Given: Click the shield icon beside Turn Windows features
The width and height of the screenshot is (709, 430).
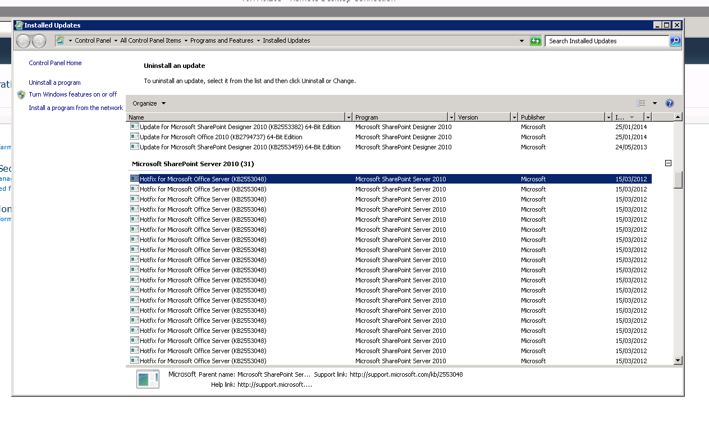Looking at the screenshot, I should click(x=21, y=95).
